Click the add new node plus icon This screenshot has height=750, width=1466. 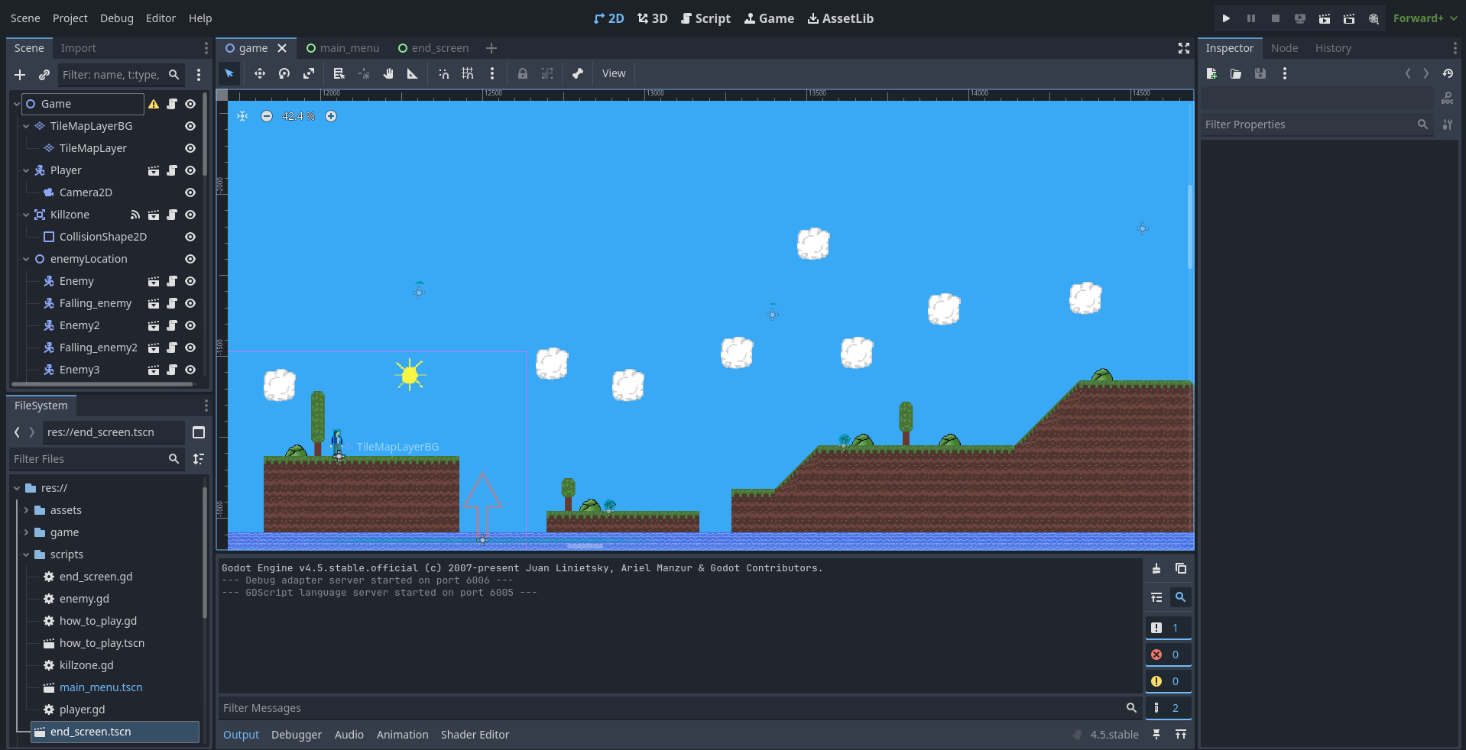point(20,75)
